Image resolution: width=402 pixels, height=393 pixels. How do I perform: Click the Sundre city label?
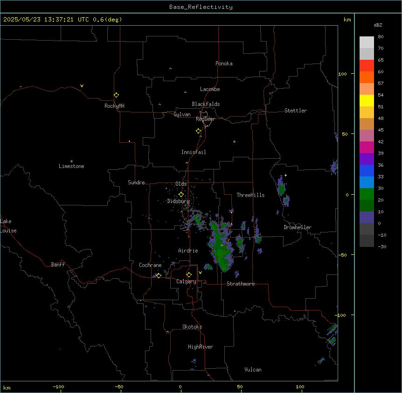coord(136,182)
